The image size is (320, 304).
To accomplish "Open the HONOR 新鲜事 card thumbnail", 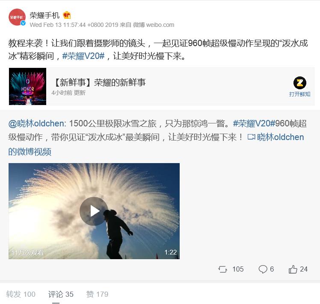I will tap(27, 86).
